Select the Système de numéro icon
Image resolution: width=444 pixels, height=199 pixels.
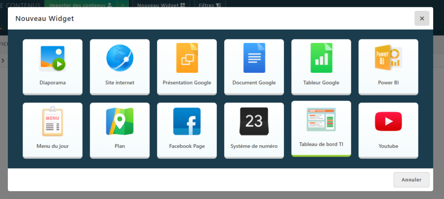(254, 121)
